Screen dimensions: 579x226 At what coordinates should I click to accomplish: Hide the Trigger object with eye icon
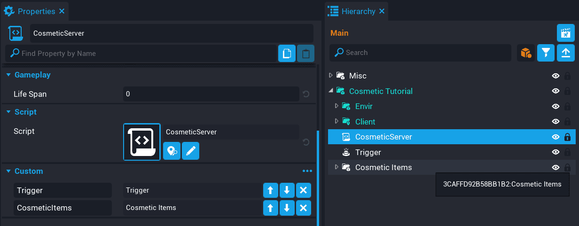click(556, 152)
